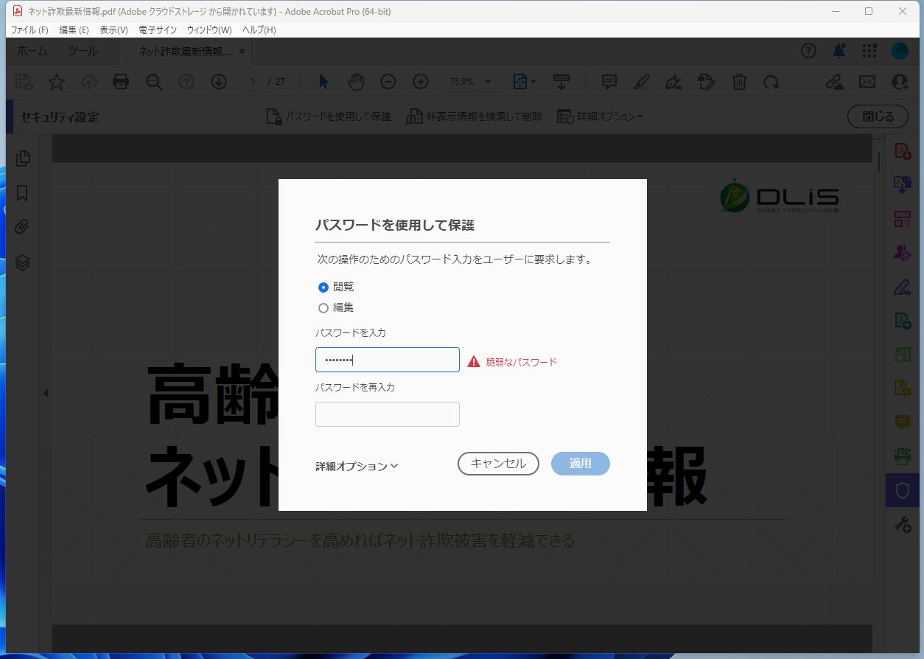The width and height of the screenshot is (924, 659).
Task: Click the 適用 button
Action: coord(580,463)
